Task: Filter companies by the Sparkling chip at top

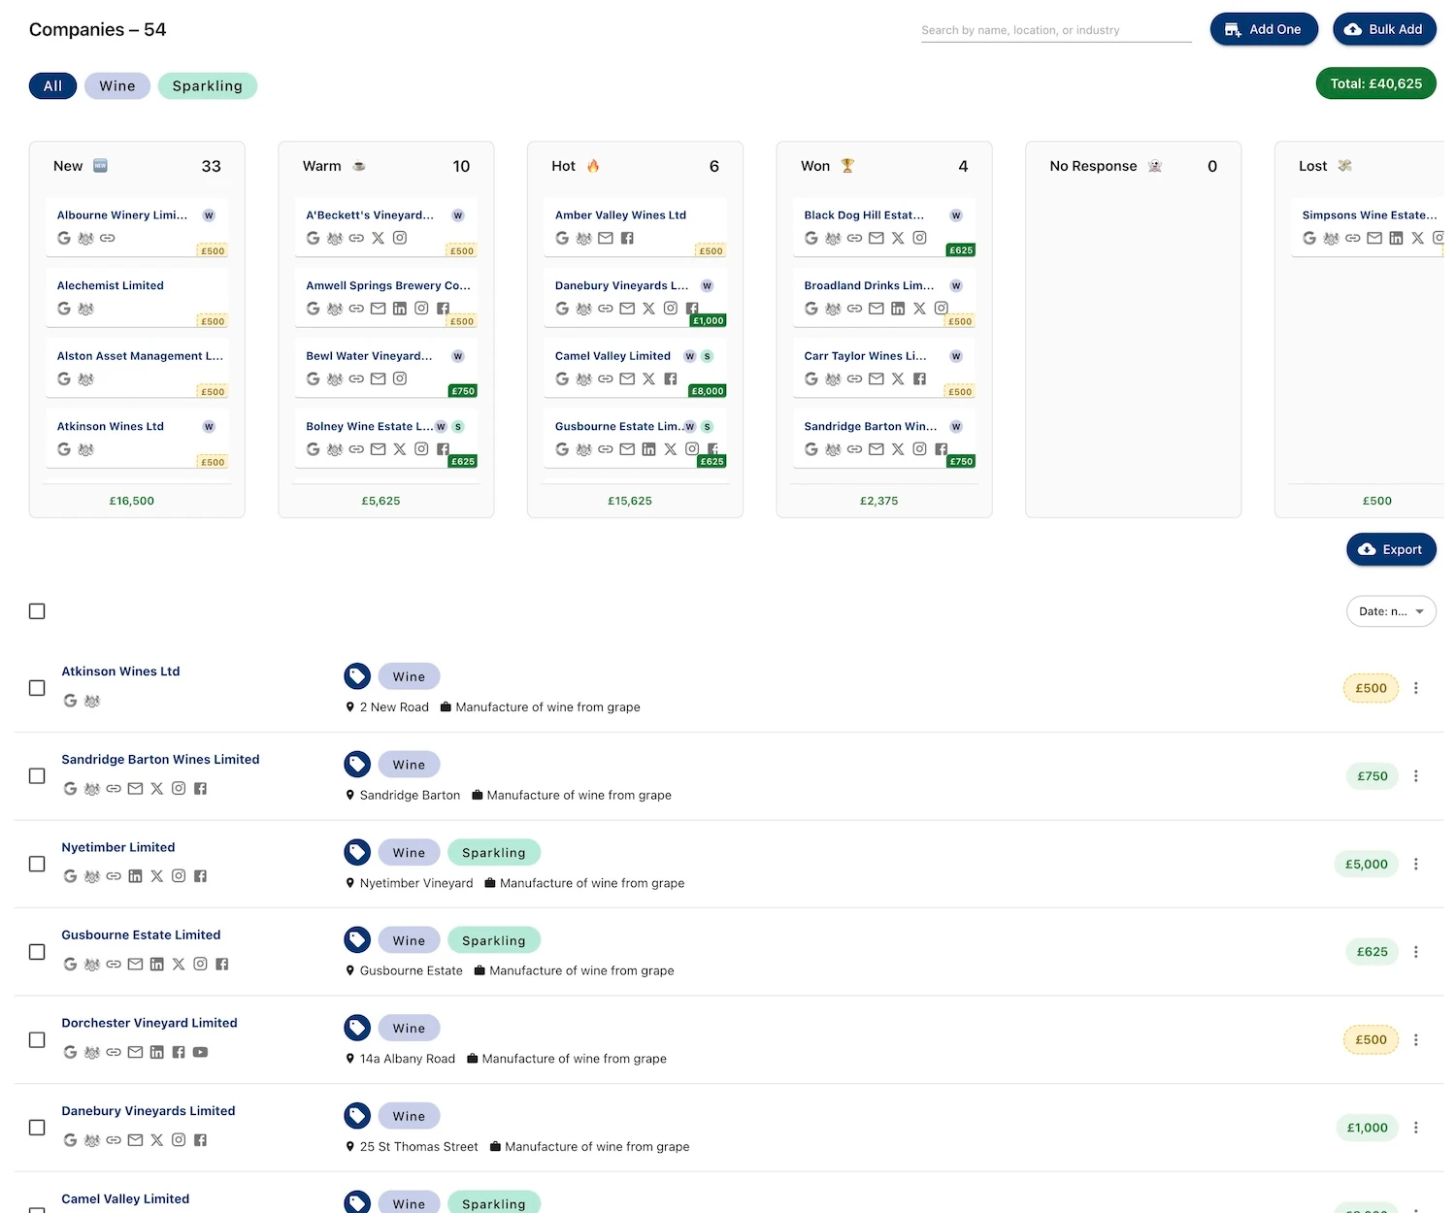Action: click(208, 85)
